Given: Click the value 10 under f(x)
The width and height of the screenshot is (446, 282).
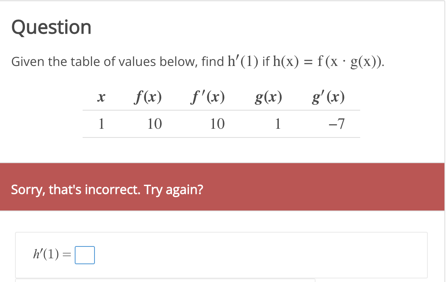Looking at the screenshot, I should pos(154,124).
